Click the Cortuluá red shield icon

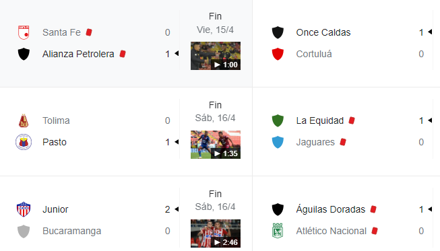tap(278, 54)
